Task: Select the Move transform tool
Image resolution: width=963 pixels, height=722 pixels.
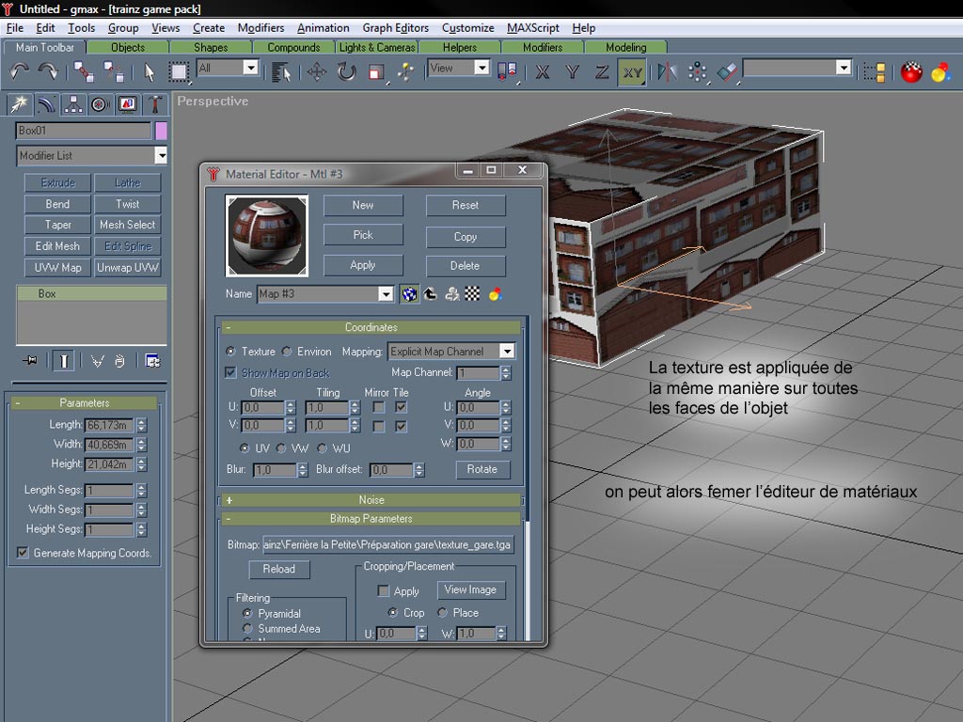Action: coord(317,71)
